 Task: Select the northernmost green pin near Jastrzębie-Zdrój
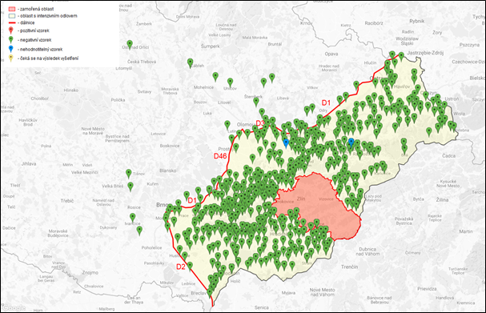click(x=392, y=55)
